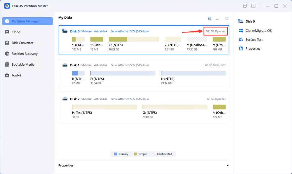This screenshot has width=292, height=174.
Task: Click the Windows icon beside Clone/Migrate OS
Action: point(241,31)
